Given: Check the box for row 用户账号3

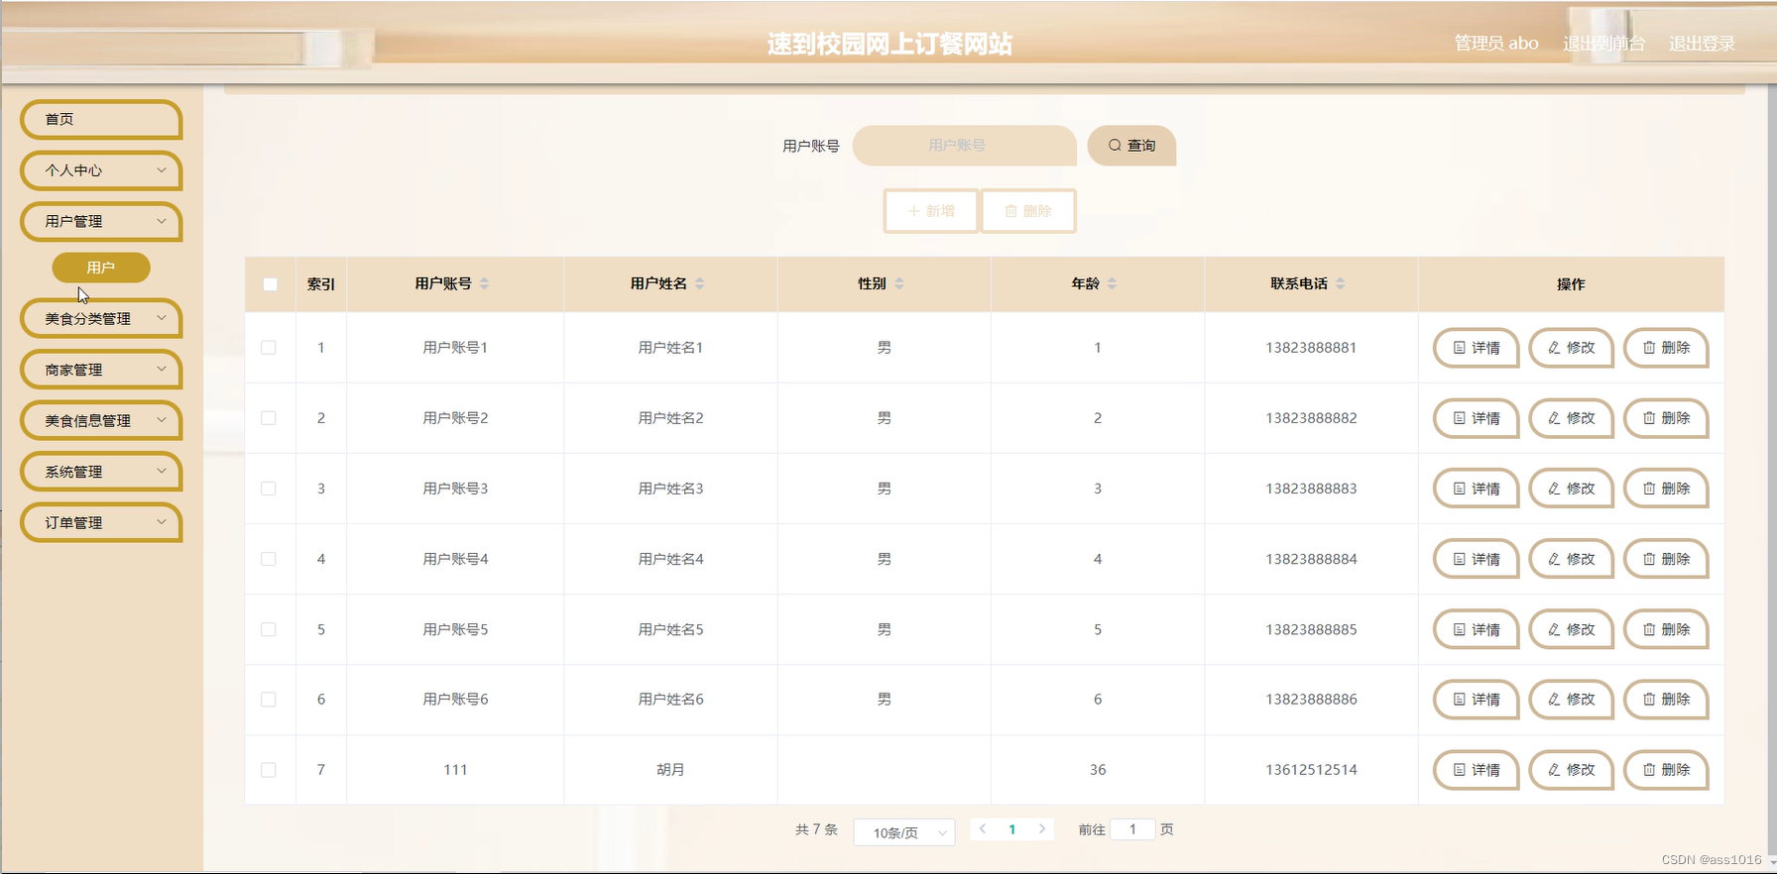Looking at the screenshot, I should point(269,489).
